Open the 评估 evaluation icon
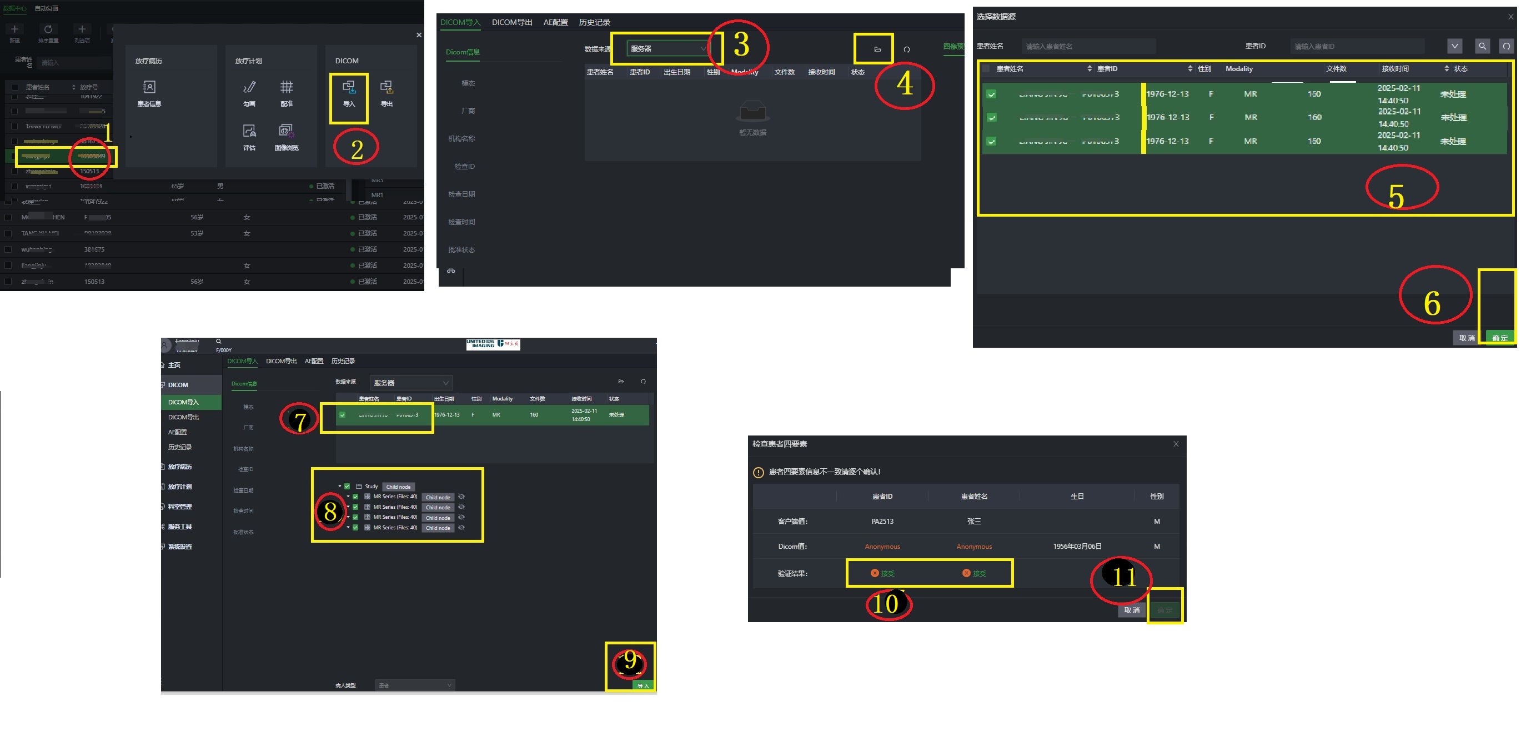The width and height of the screenshot is (1536, 751). click(x=249, y=131)
